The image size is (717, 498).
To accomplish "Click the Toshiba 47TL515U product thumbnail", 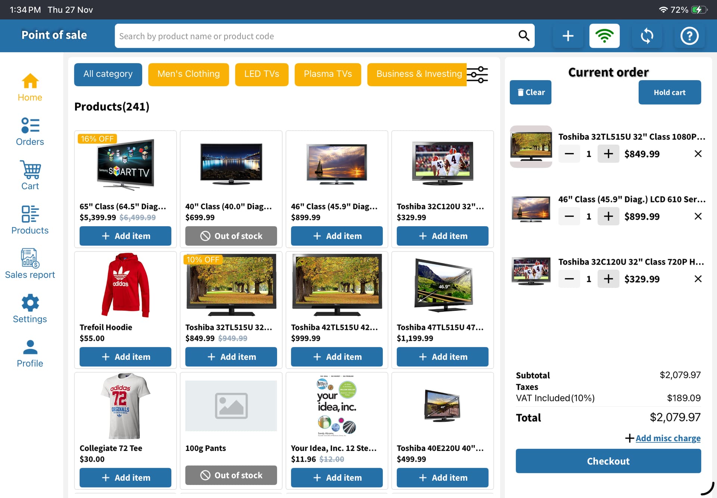I will tap(443, 286).
